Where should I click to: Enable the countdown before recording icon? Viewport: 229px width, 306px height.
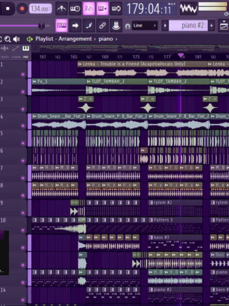89,8
